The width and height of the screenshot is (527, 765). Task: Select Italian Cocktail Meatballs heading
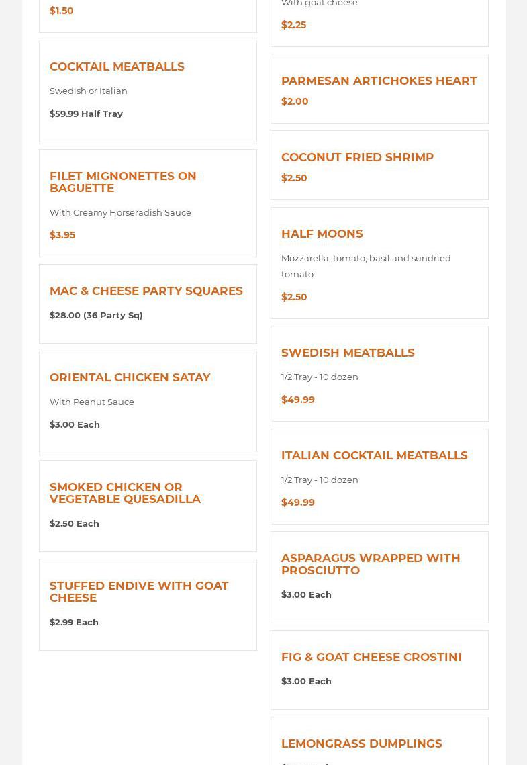pyautogui.click(x=374, y=455)
